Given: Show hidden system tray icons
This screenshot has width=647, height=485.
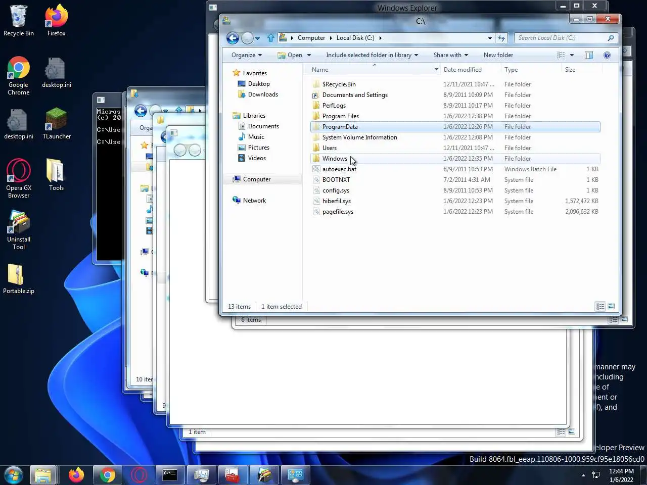Looking at the screenshot, I should coord(583,475).
